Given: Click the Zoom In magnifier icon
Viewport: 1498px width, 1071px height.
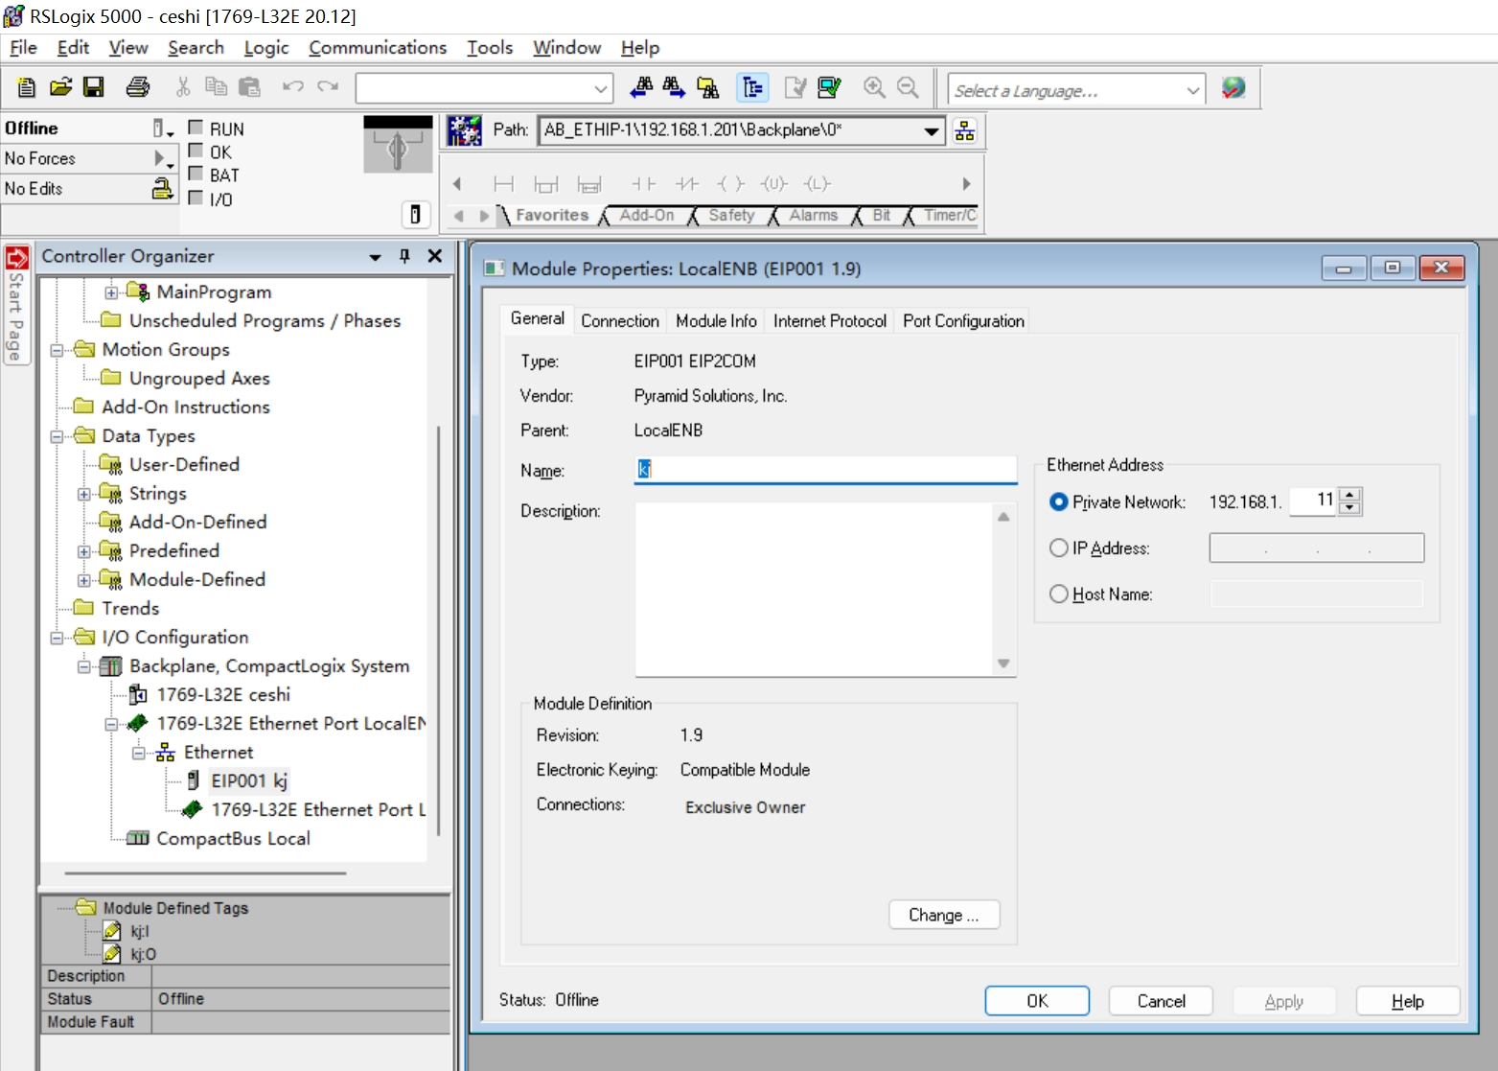Looking at the screenshot, I should 874,87.
